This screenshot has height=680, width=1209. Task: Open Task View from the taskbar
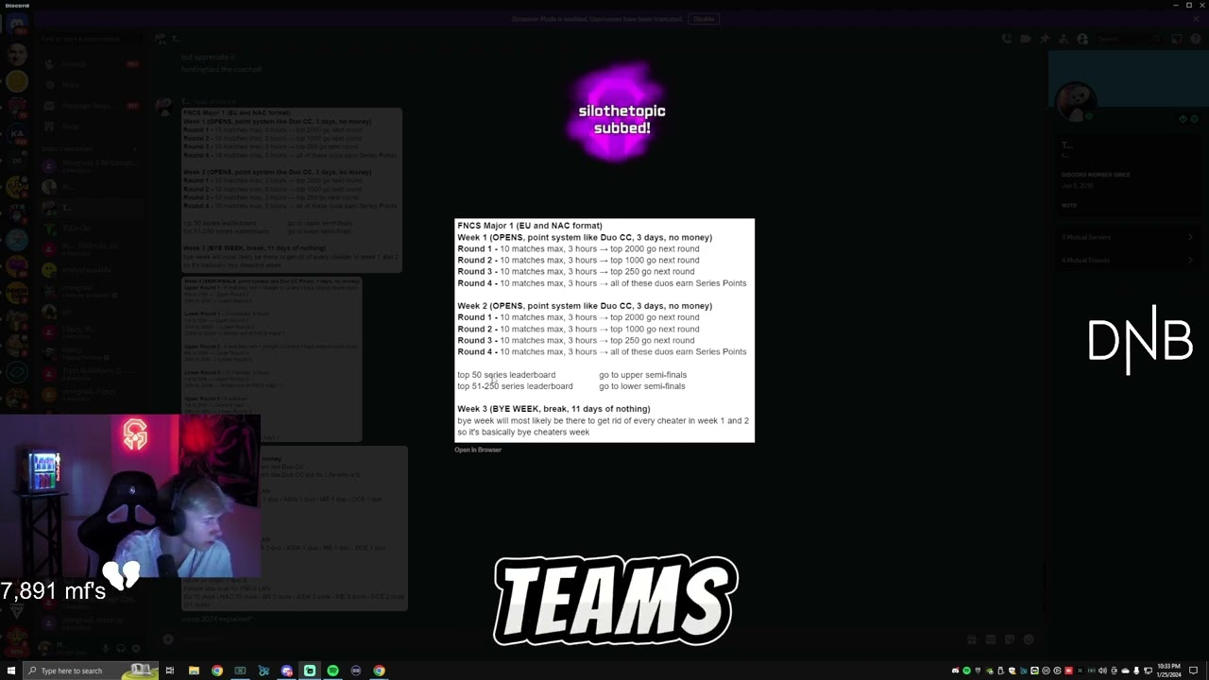170,671
